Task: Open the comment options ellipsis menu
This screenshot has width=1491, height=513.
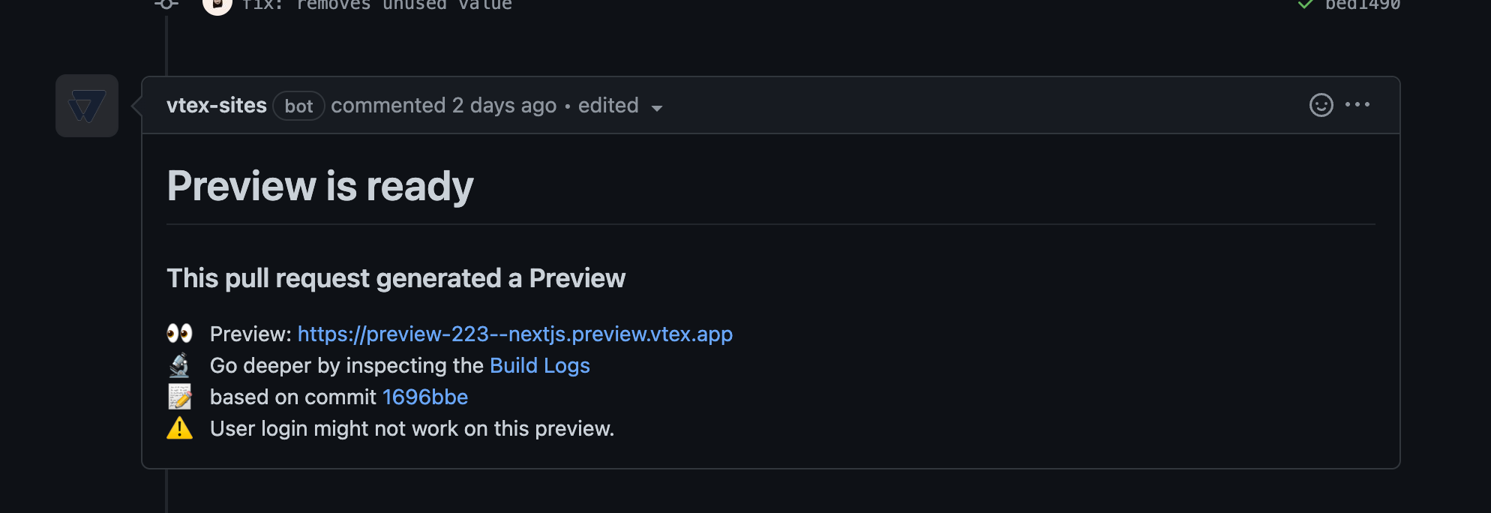Action: point(1357,105)
